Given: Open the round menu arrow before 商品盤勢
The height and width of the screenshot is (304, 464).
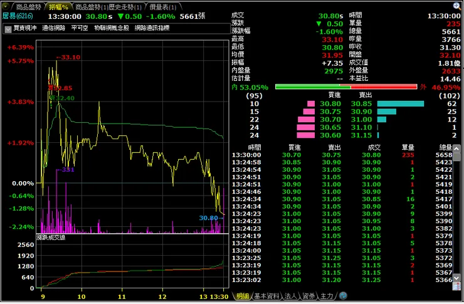Looking at the screenshot, I should 6,6.
